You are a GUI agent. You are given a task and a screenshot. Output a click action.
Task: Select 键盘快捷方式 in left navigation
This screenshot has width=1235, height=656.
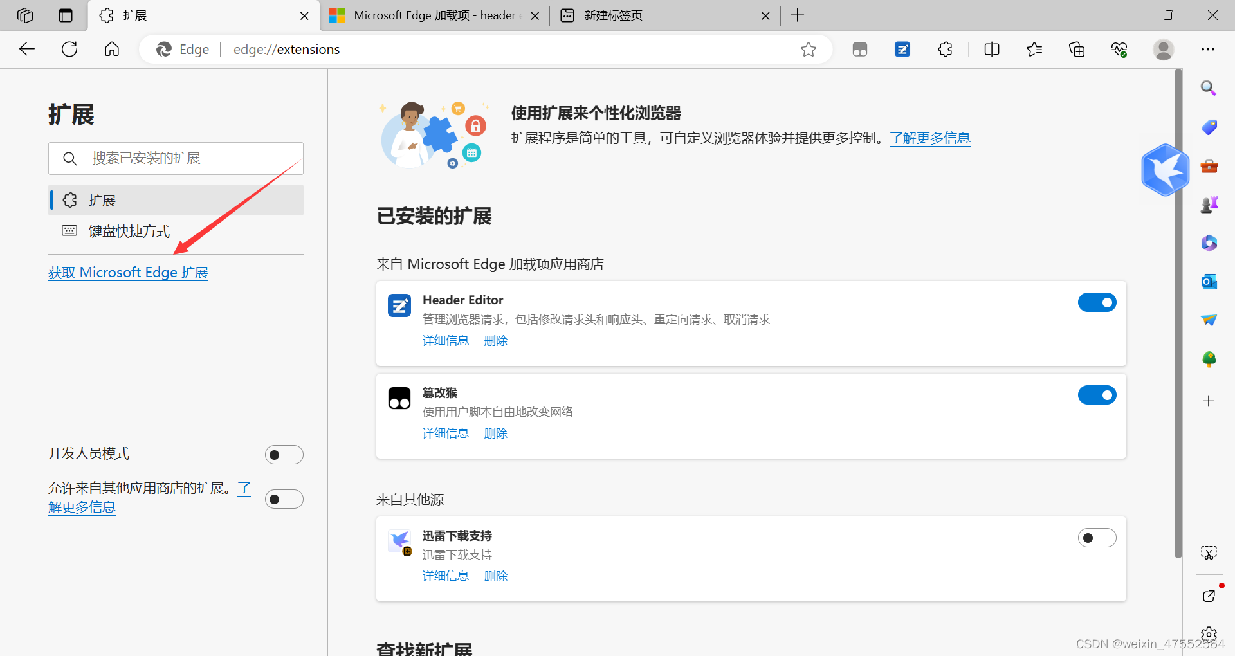pos(176,231)
